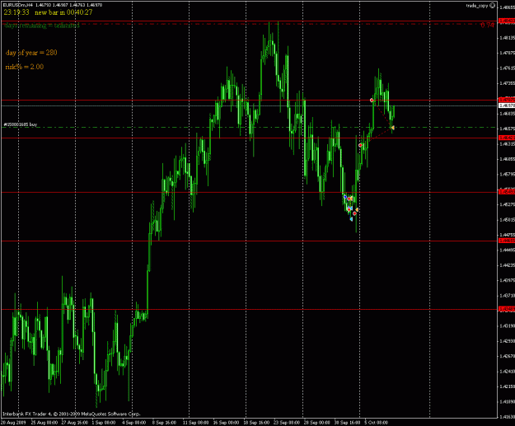515x426 pixels.
Task: Click the smiley face icon beside trade_copy
Action: [492, 5]
